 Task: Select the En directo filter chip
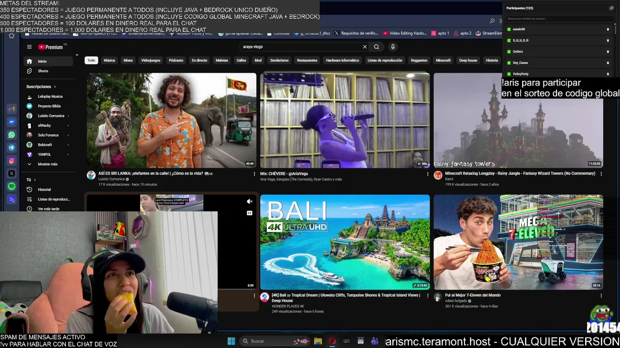(x=199, y=60)
